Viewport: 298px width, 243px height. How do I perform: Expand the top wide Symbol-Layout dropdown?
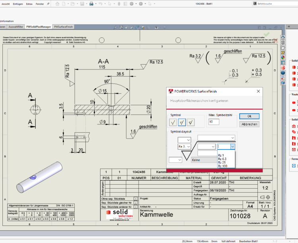point(216,138)
